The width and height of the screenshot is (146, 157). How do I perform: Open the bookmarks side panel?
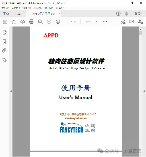pyautogui.click(x=4, y=41)
